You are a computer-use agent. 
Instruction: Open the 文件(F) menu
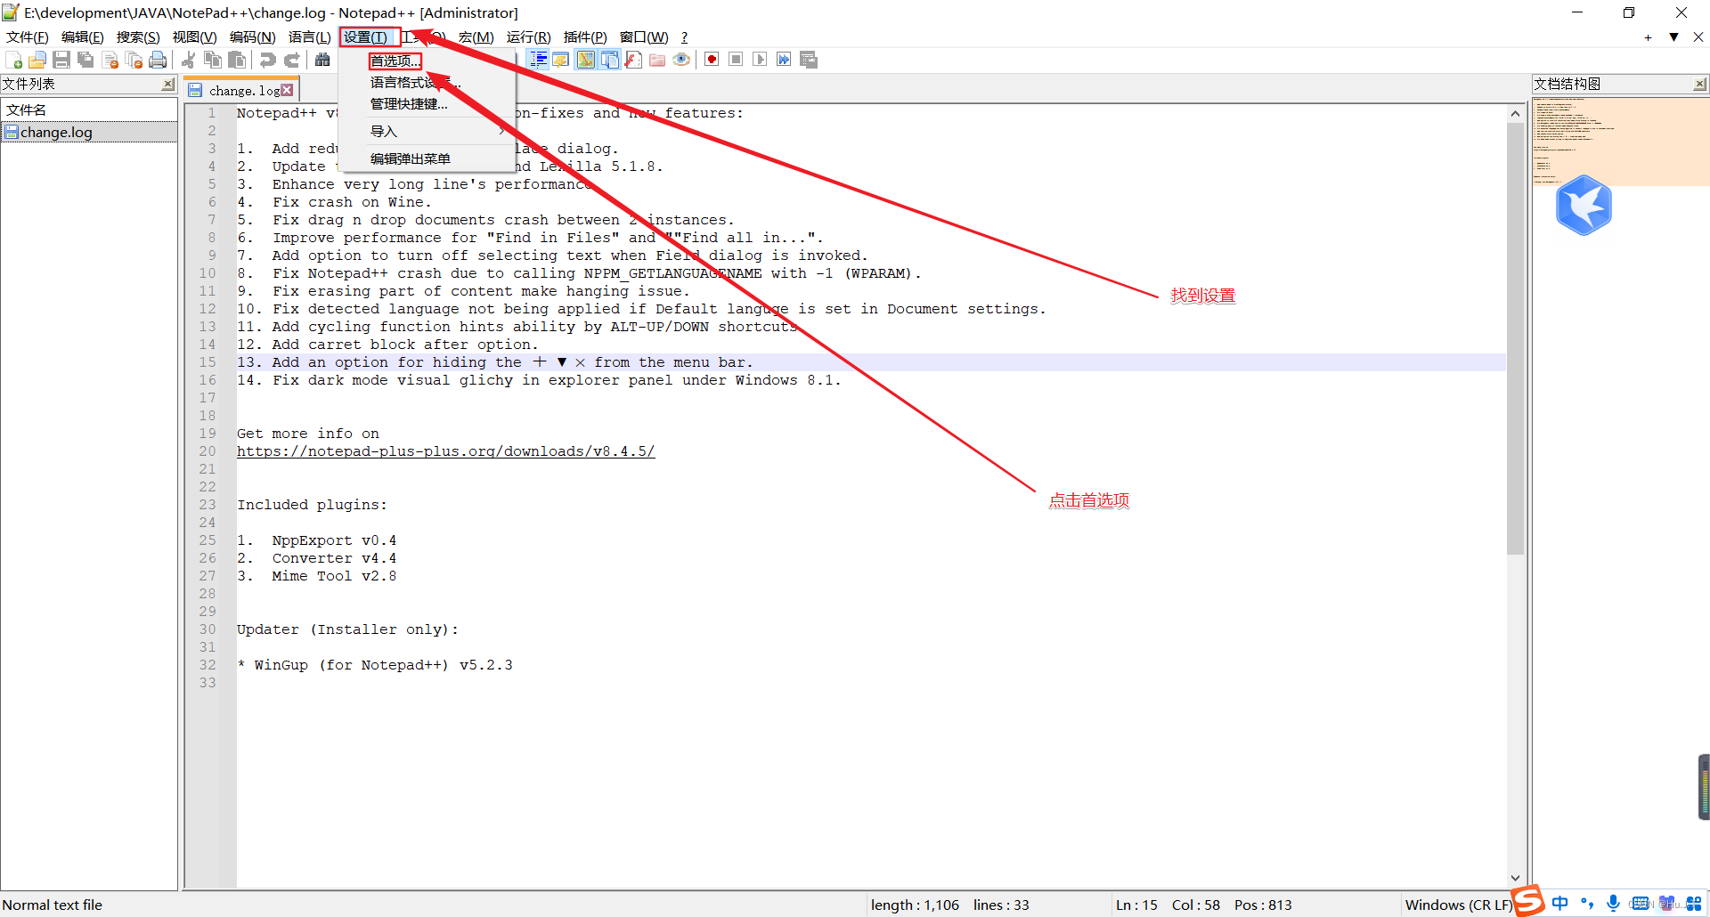point(28,37)
